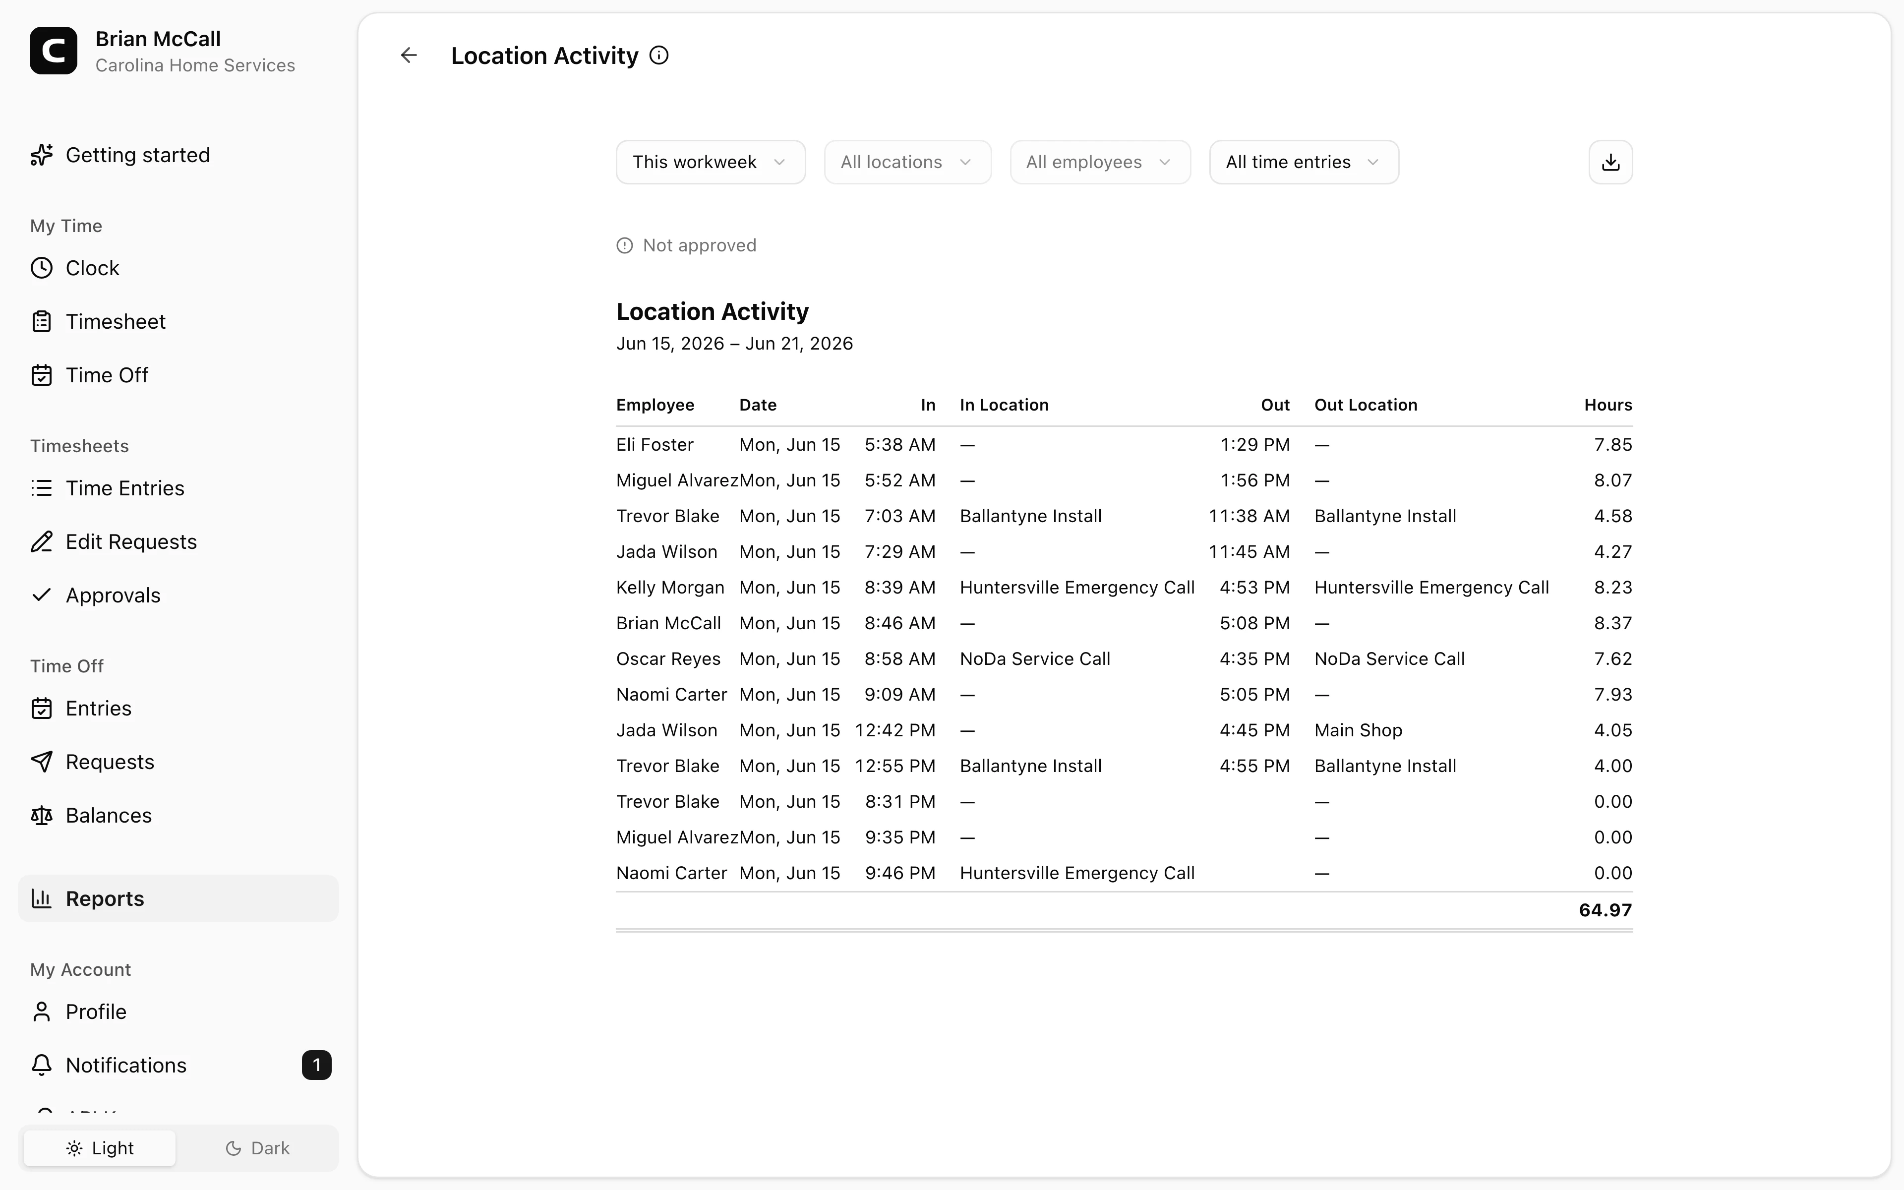Click NoDa Service Call in location
This screenshot has height=1190, width=1904.
1035,659
